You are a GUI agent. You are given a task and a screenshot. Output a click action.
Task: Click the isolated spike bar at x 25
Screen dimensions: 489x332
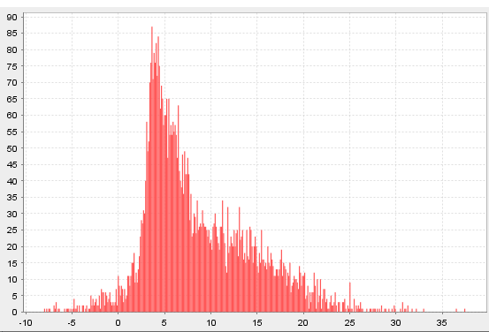coord(350,297)
